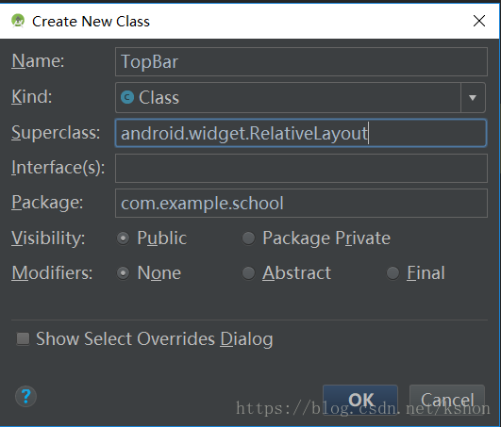Dismiss dialog with Cancel button
Screen dimensions: 501x427
[x=447, y=400]
